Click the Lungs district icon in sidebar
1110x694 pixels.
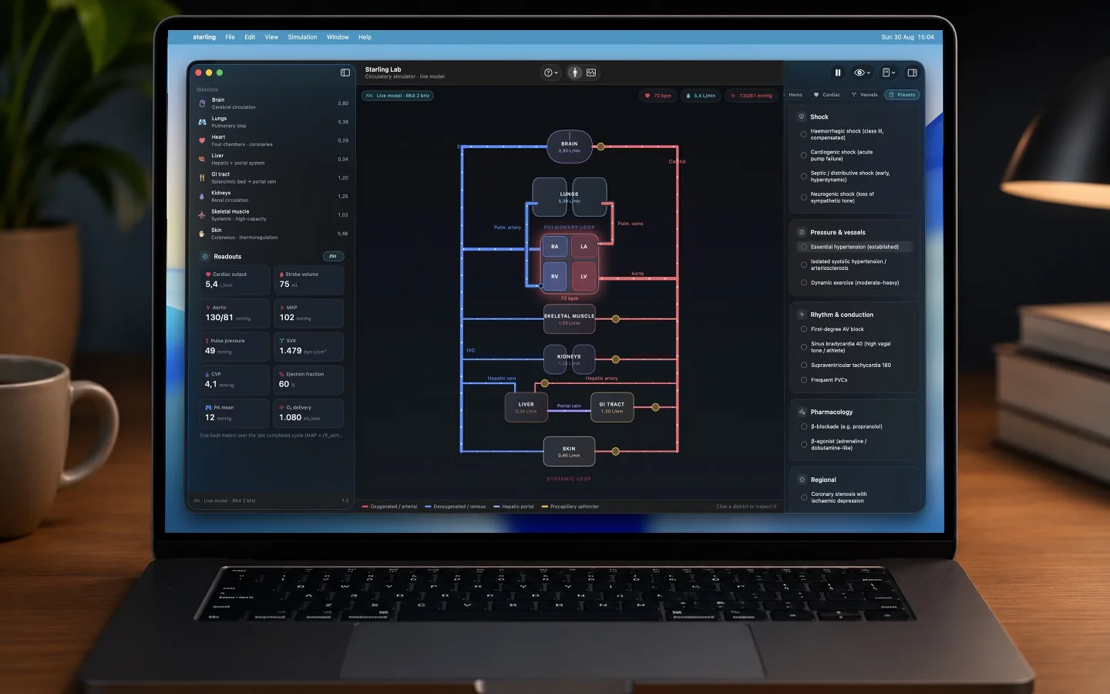click(x=202, y=122)
